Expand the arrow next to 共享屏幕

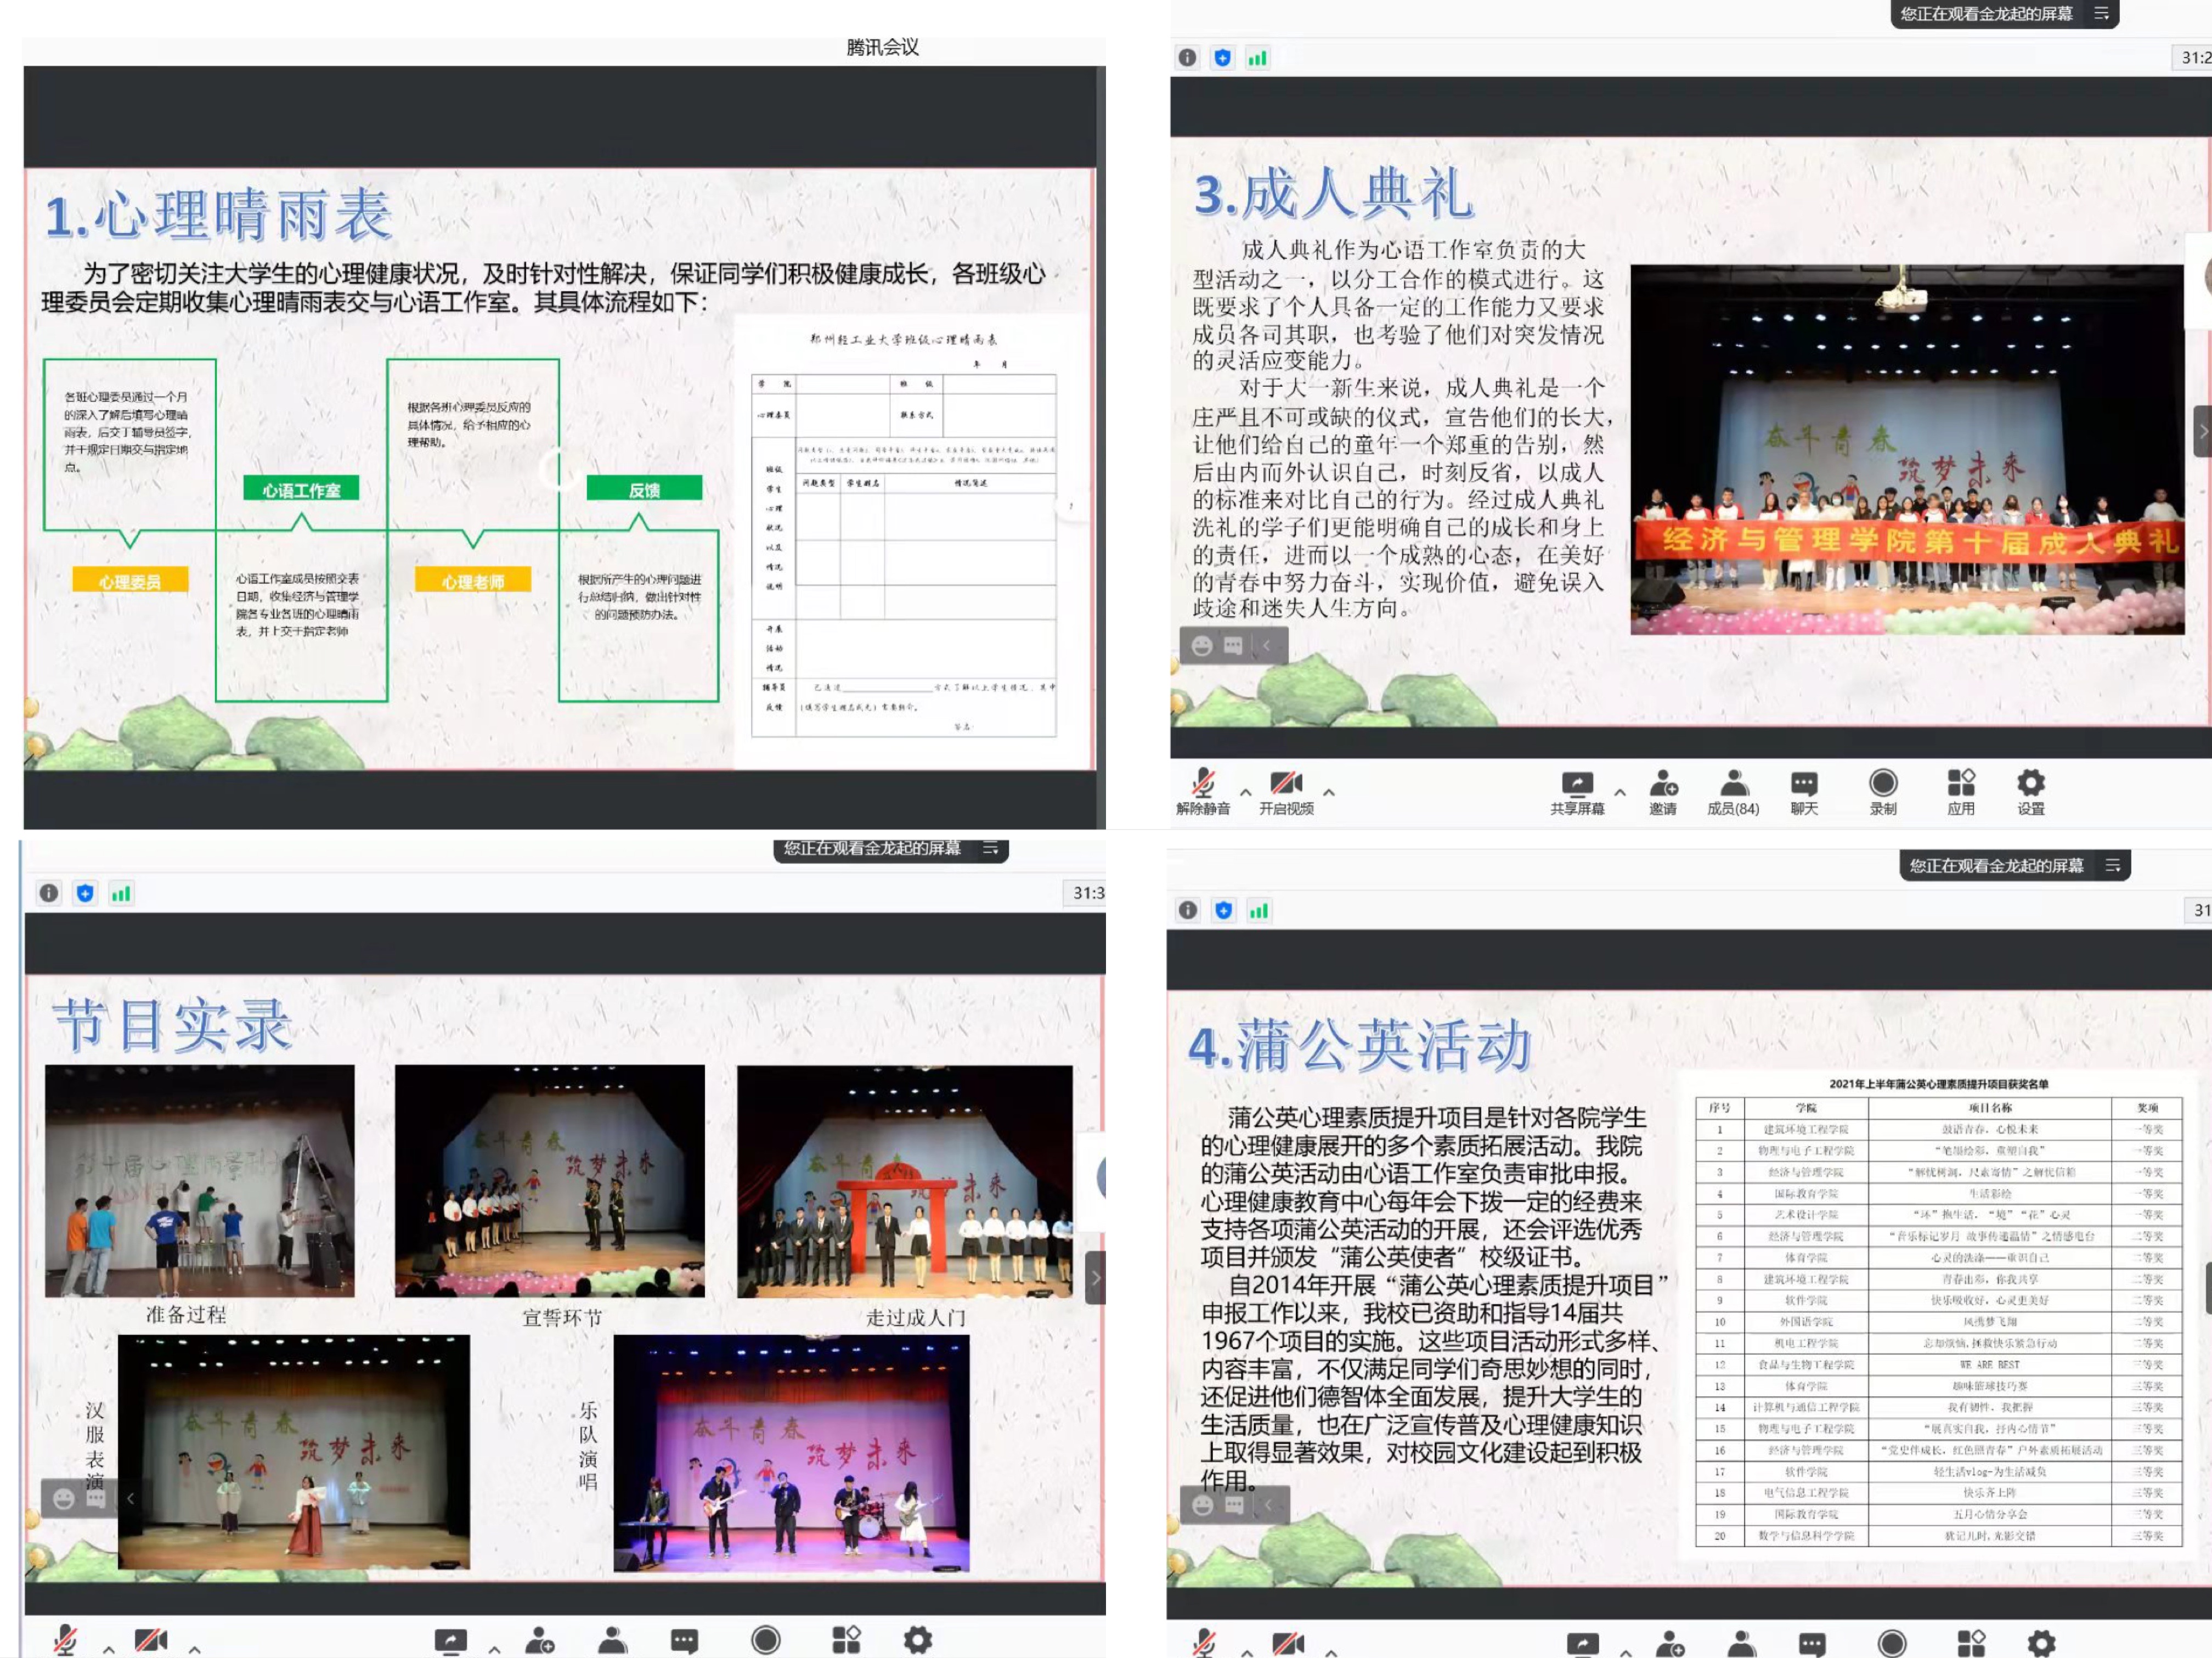(x=1620, y=792)
